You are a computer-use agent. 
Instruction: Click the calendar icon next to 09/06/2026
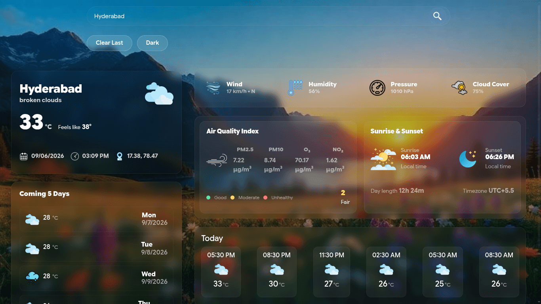(x=24, y=156)
